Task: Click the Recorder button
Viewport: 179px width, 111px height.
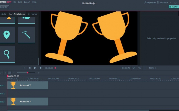Action: point(4,7)
